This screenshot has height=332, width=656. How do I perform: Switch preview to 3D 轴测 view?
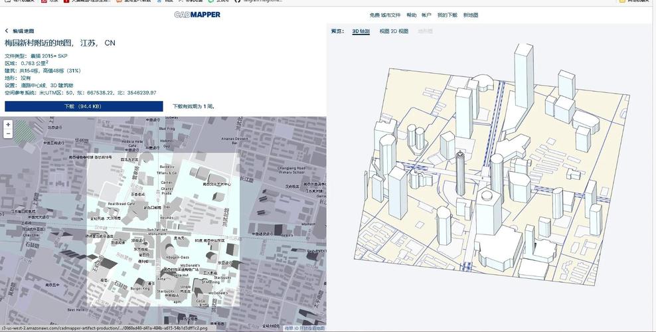click(361, 31)
